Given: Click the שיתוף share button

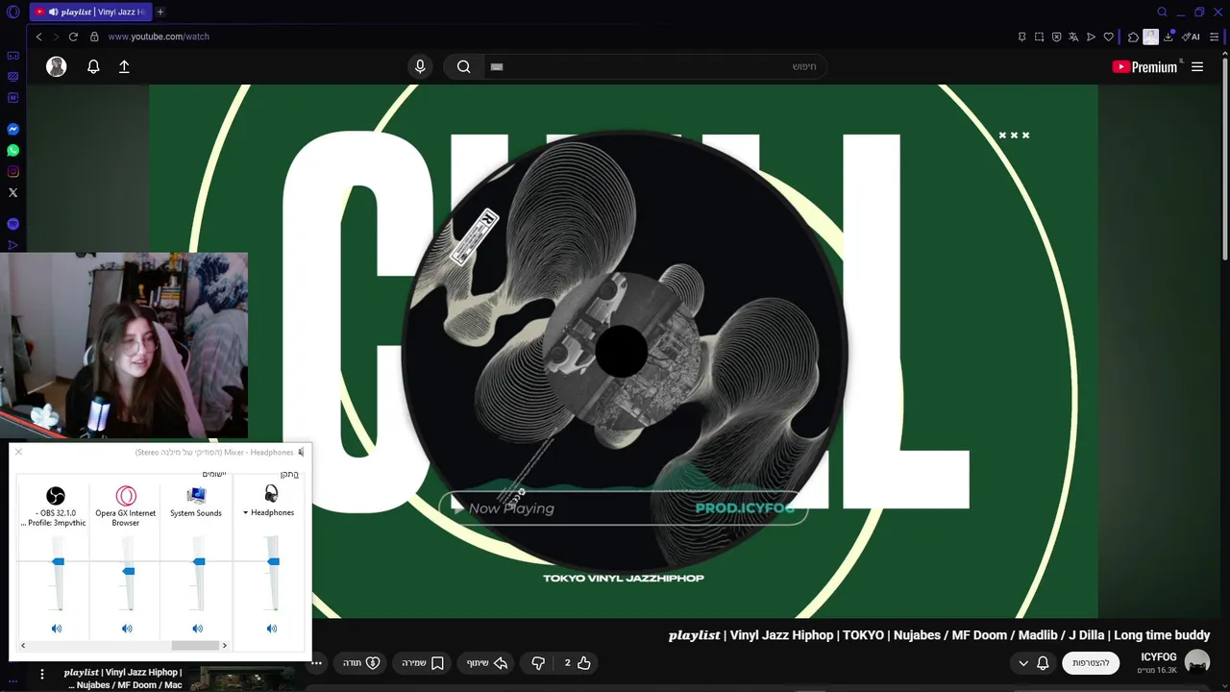Looking at the screenshot, I should tap(487, 663).
